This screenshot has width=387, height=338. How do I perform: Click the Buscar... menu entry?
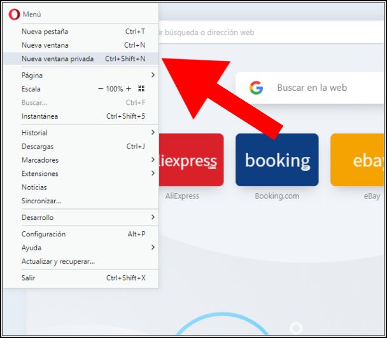[x=81, y=102]
